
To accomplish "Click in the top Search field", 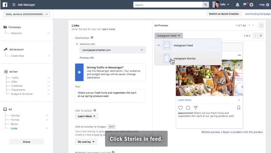I will coord(168,5).
